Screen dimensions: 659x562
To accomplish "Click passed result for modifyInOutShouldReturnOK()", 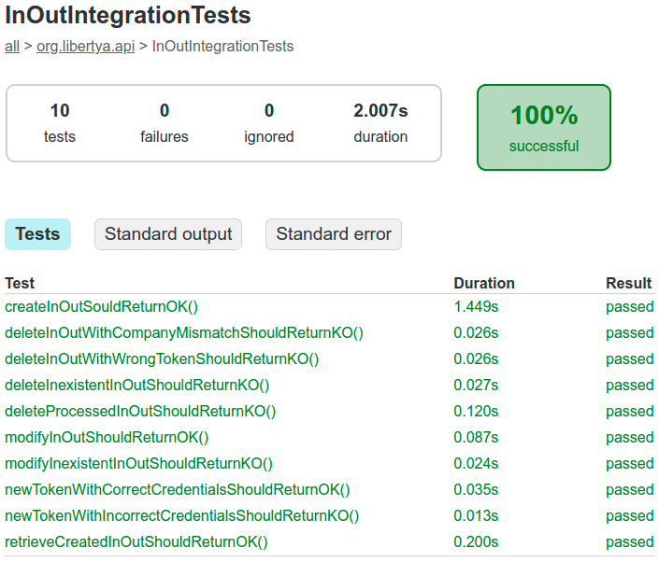I will (x=630, y=437).
